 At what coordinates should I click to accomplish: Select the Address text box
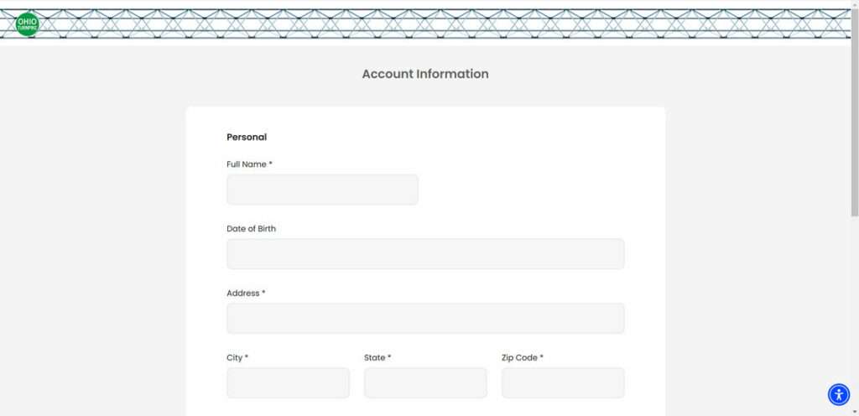(x=425, y=319)
